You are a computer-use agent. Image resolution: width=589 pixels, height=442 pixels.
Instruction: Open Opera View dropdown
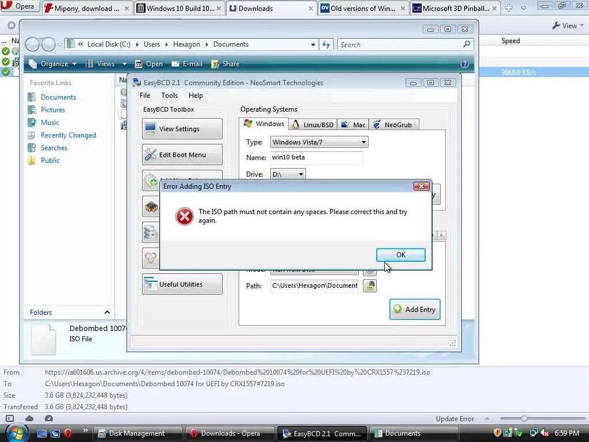[x=568, y=25]
